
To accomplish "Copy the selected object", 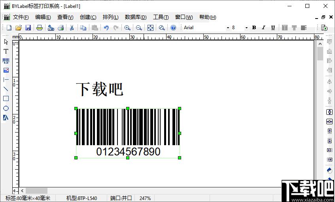I will [x=83, y=28].
